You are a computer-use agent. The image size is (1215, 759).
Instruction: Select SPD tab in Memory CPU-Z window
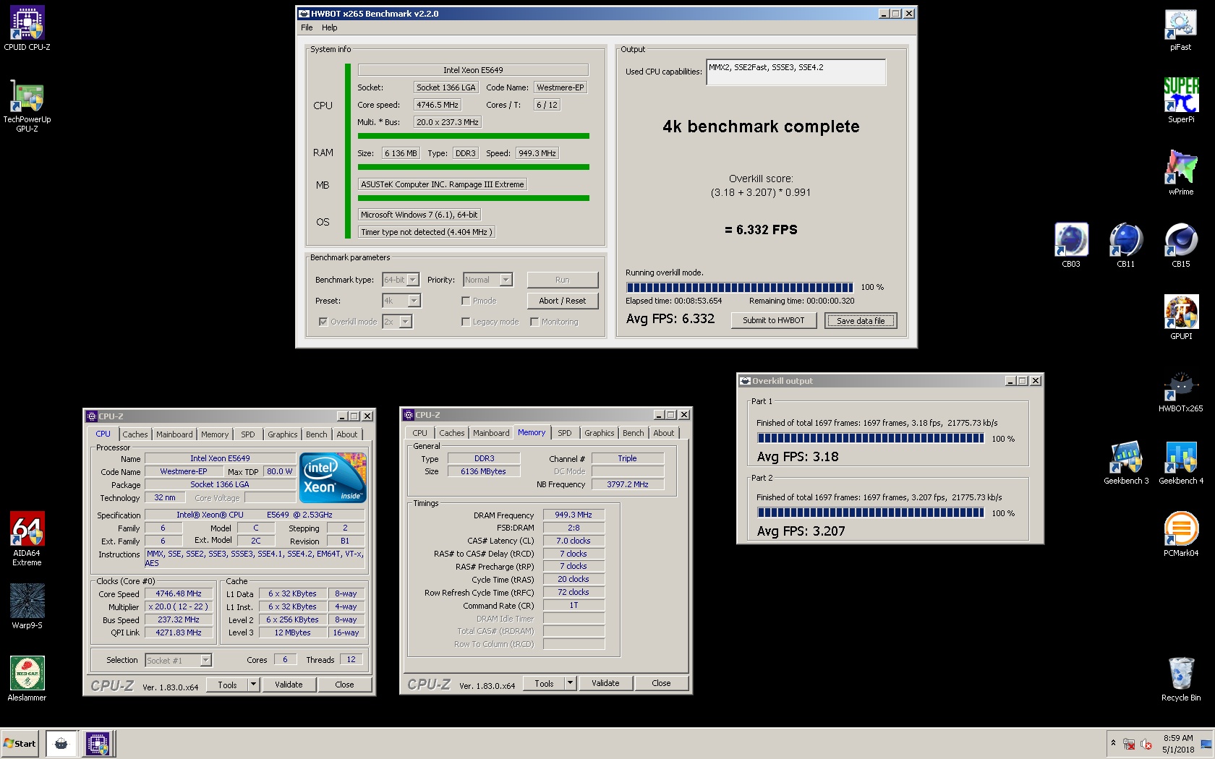[x=565, y=433]
